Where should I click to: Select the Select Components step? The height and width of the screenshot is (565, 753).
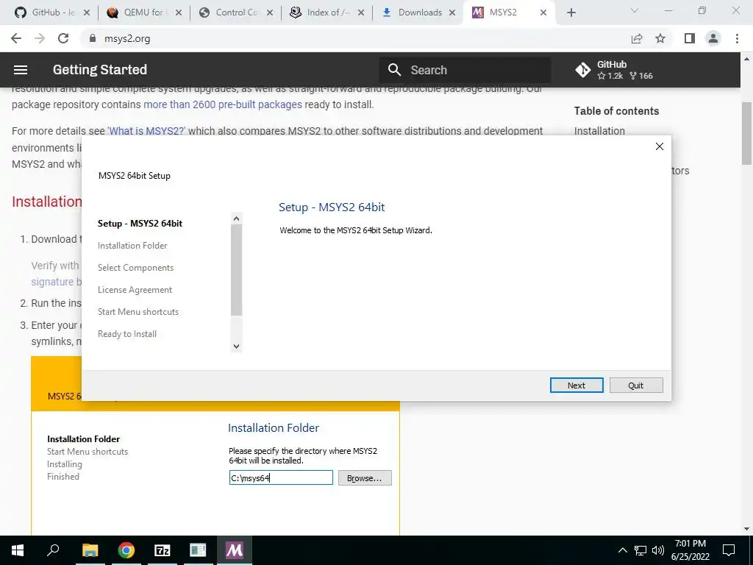coord(135,268)
